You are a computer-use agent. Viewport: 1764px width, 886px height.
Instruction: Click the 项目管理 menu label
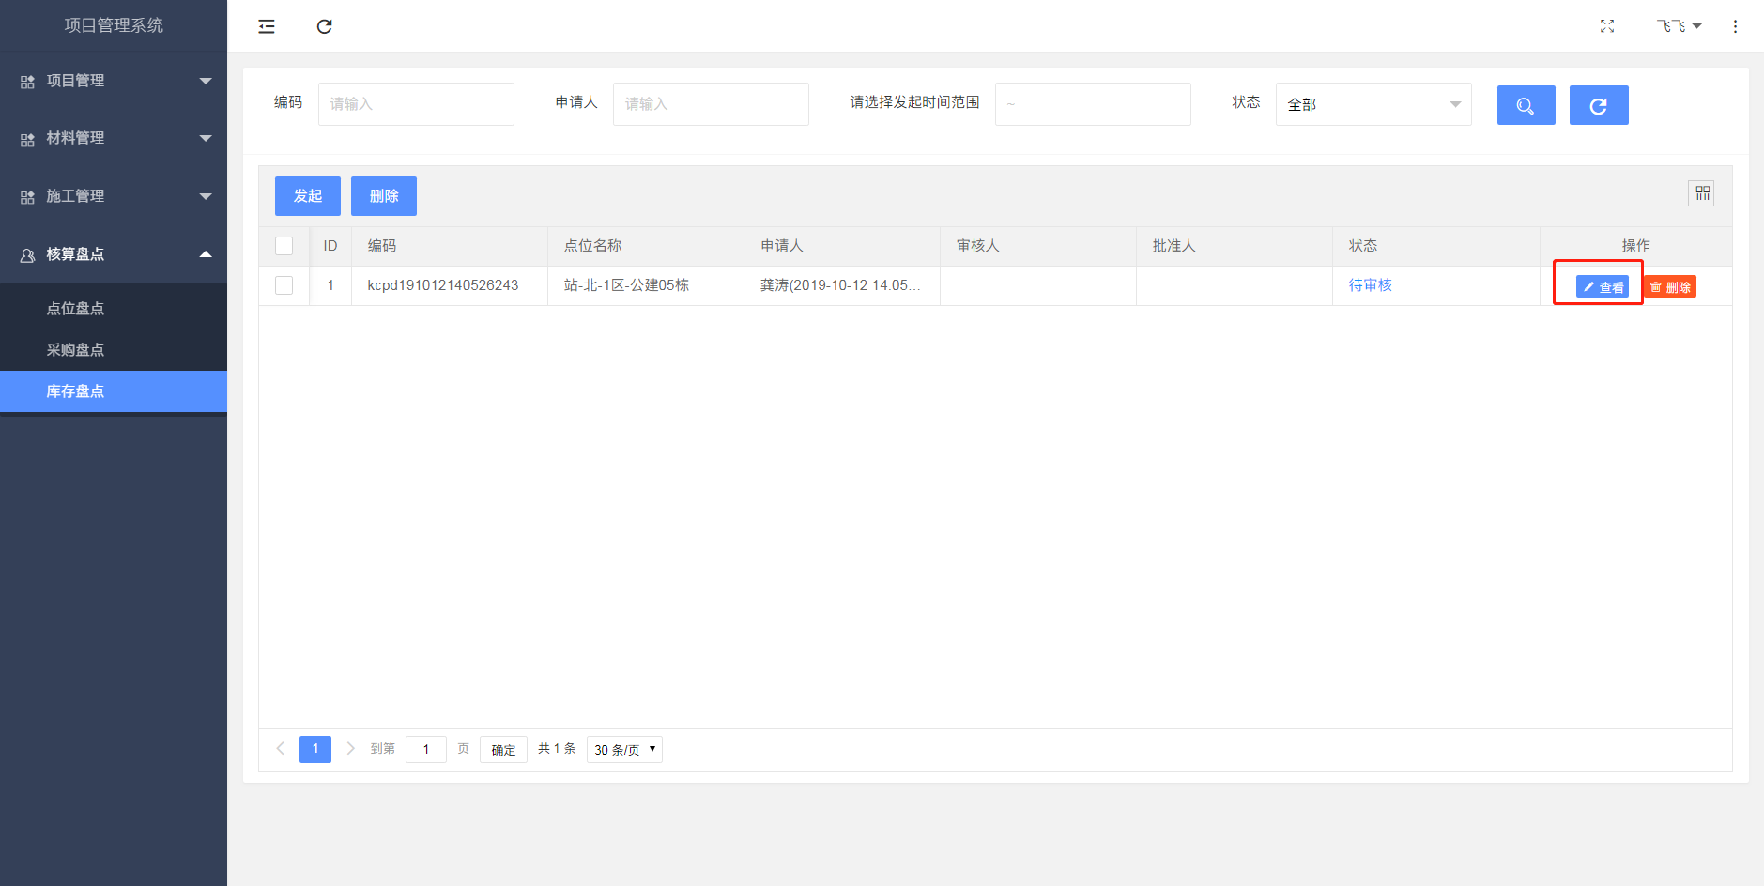(x=75, y=81)
